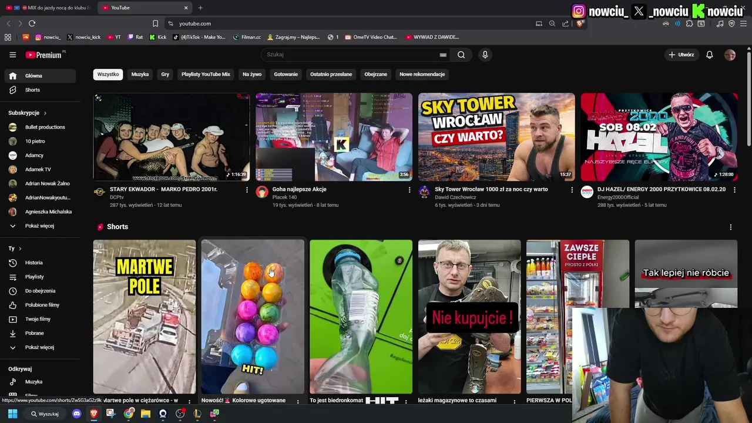Open the Kick bookmark

coord(158,37)
